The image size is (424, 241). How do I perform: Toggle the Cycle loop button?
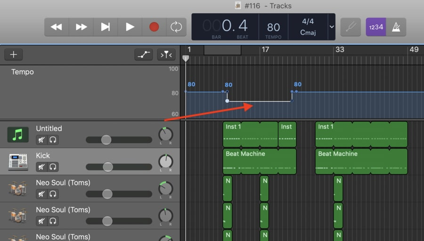[176, 27]
